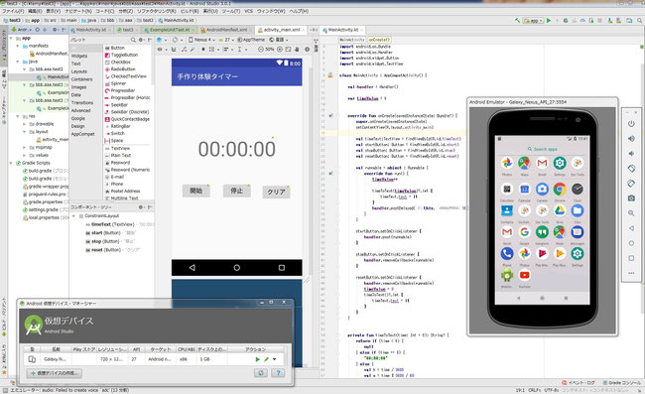
Task: Click the 停止 button in layout preview
Action: click(x=236, y=191)
